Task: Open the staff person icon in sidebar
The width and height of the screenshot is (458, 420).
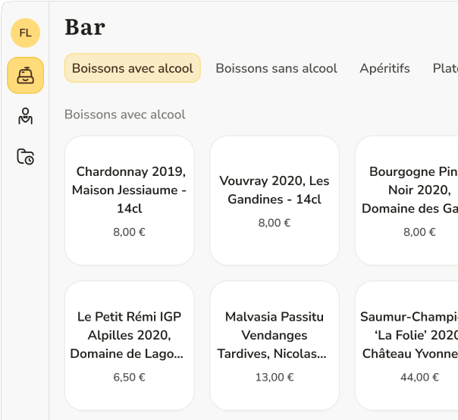Action: [x=25, y=116]
